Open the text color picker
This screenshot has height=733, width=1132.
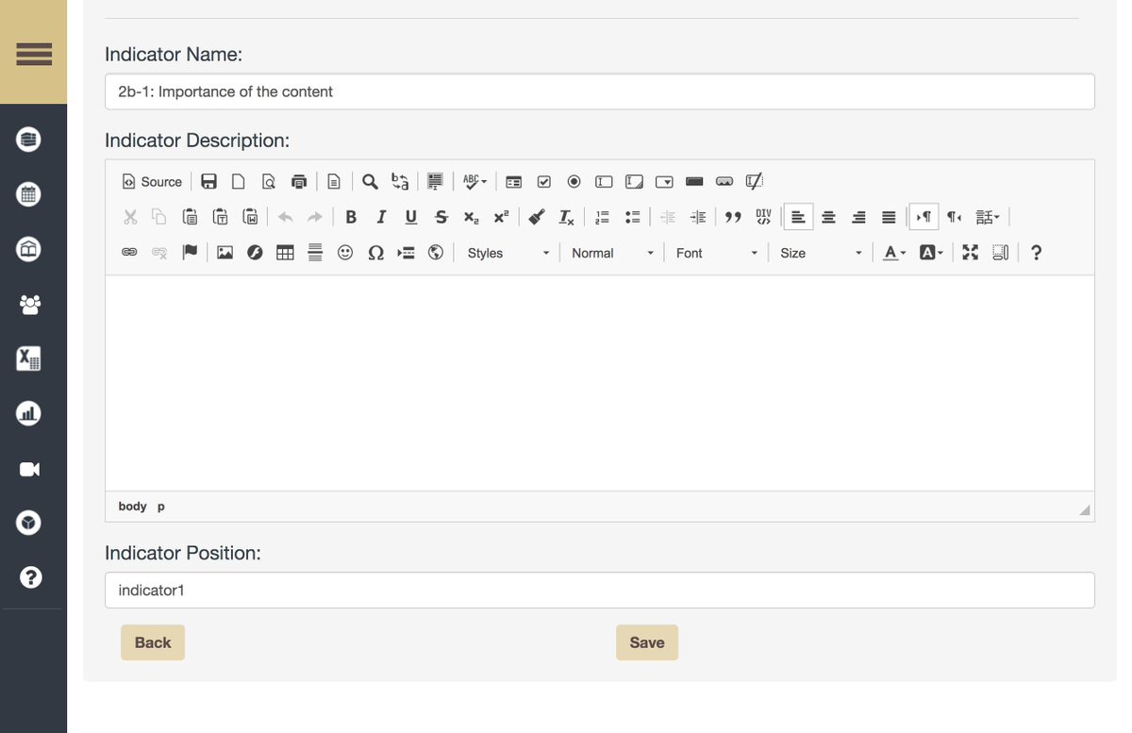pos(894,253)
